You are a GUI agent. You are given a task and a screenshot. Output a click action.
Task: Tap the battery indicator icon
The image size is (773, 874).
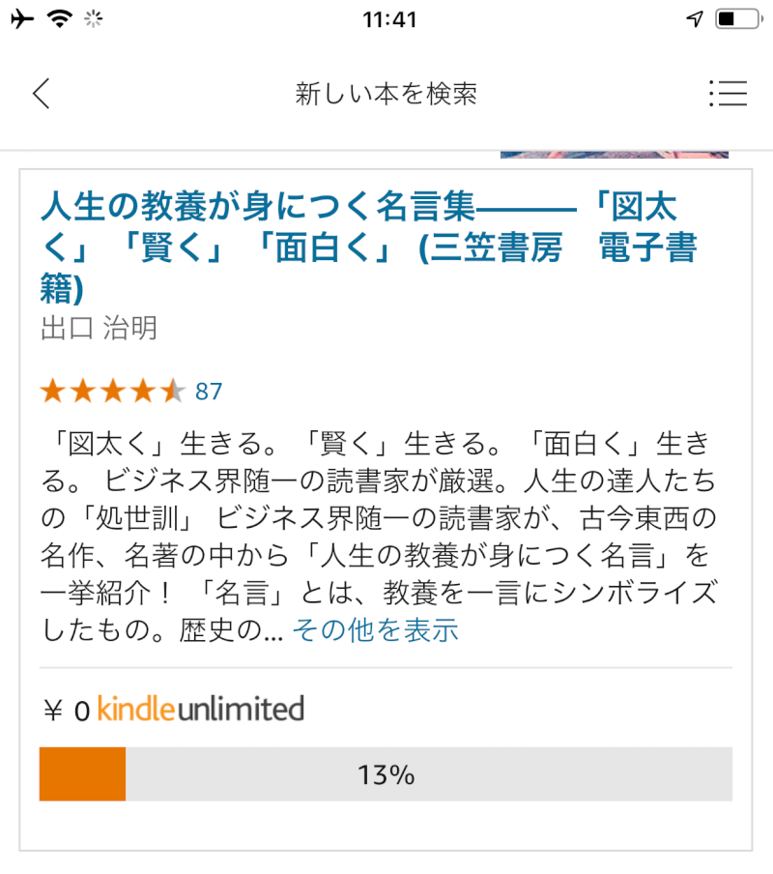point(737,19)
